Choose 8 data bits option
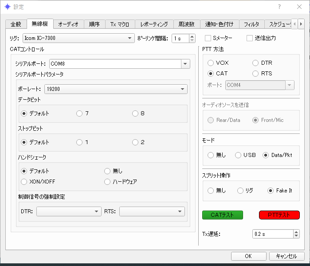The width and height of the screenshot is (310, 266). [x=135, y=113]
